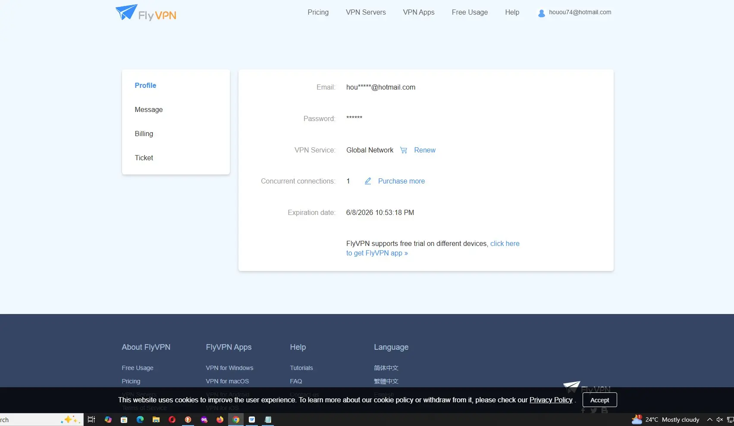Viewport: 734px width, 426px height.
Task: Click the Purchase more connections link
Action: [x=402, y=181]
